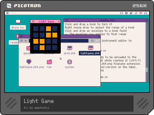Toggle the leftmost orange light in the third row
This screenshot has width=154, height=115.
[x=36, y=41]
